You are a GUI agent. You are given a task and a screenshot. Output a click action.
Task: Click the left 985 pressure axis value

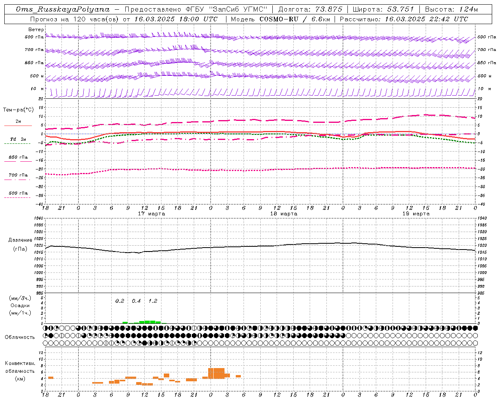tap(40, 293)
